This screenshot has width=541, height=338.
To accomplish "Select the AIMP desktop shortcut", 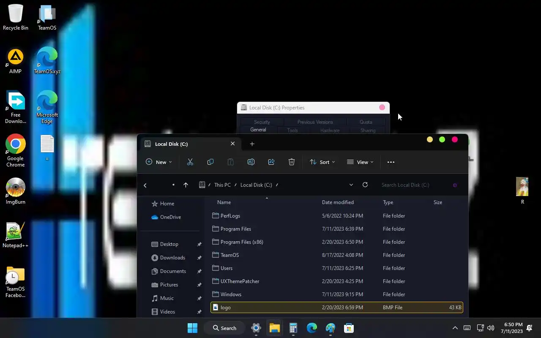I will coord(16,61).
